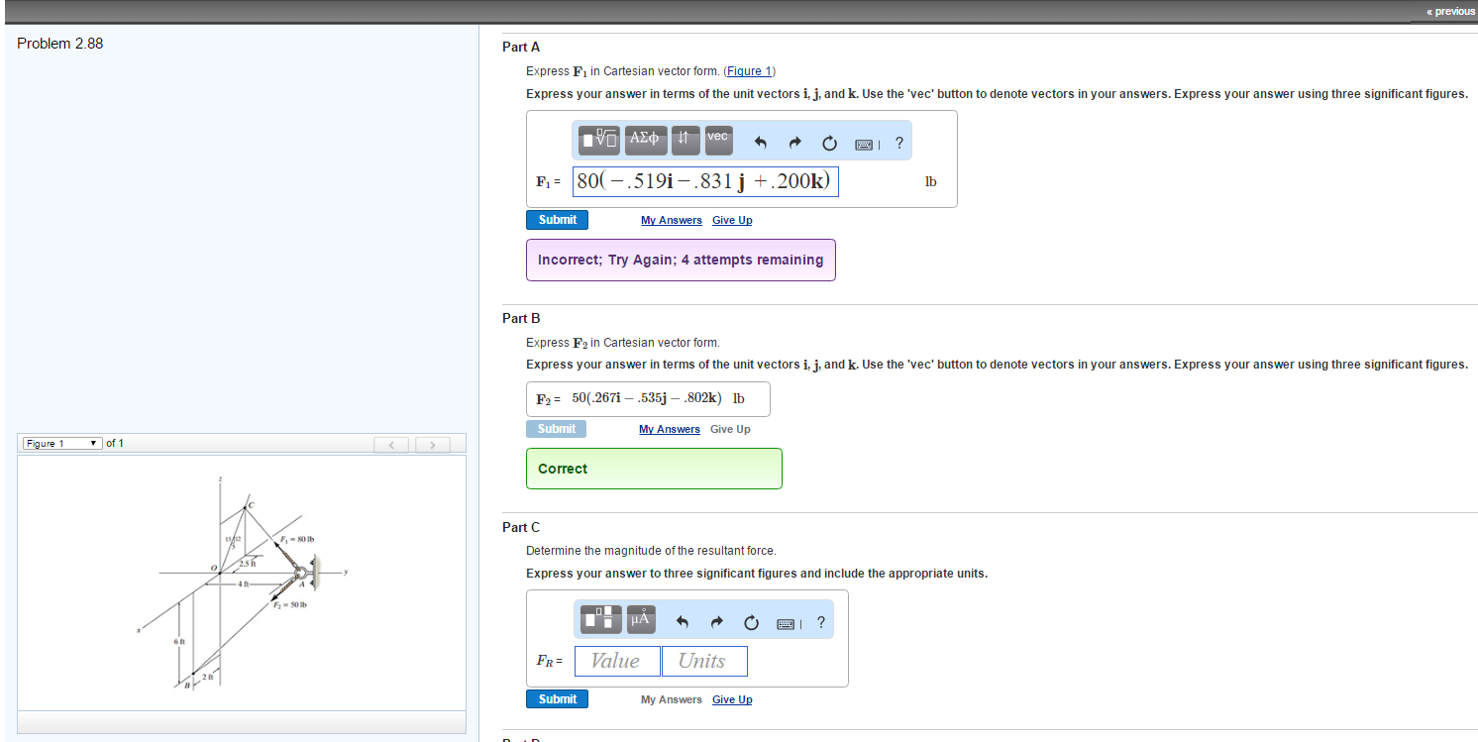
Task: Submit the Part A answer
Action: pyautogui.click(x=556, y=219)
